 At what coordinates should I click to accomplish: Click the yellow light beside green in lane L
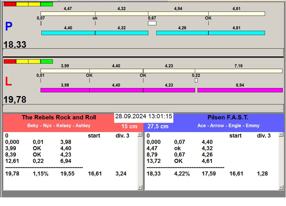[x=34, y=61]
